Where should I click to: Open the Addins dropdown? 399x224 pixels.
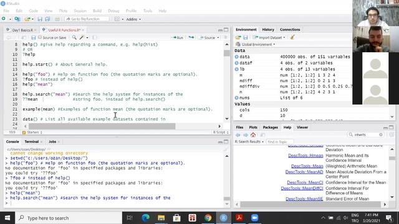pos(133,19)
